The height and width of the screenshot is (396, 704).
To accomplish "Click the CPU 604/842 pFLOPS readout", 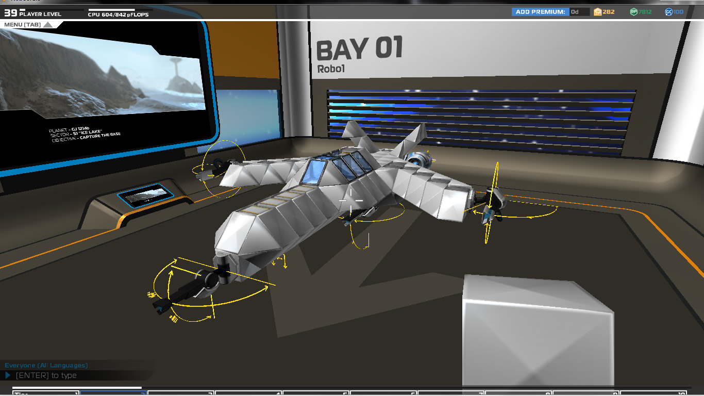I will coord(119,14).
